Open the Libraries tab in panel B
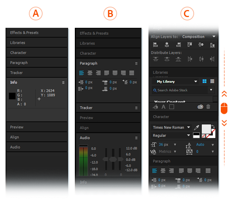The image size is (233, 204). pos(108,43)
